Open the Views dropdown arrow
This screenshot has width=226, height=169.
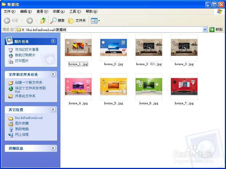[99, 21]
